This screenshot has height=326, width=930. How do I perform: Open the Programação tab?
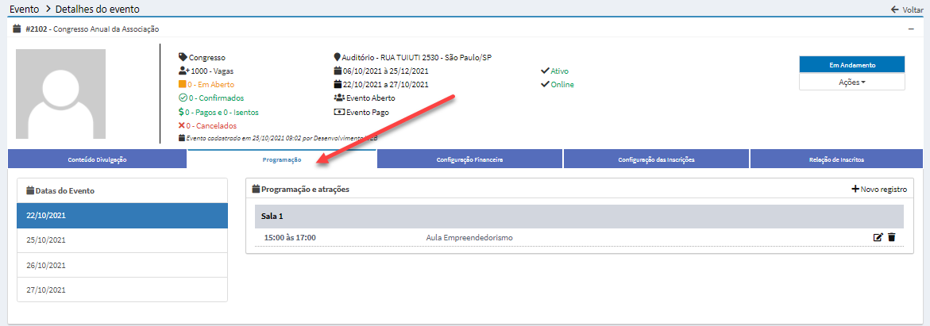[282, 159]
